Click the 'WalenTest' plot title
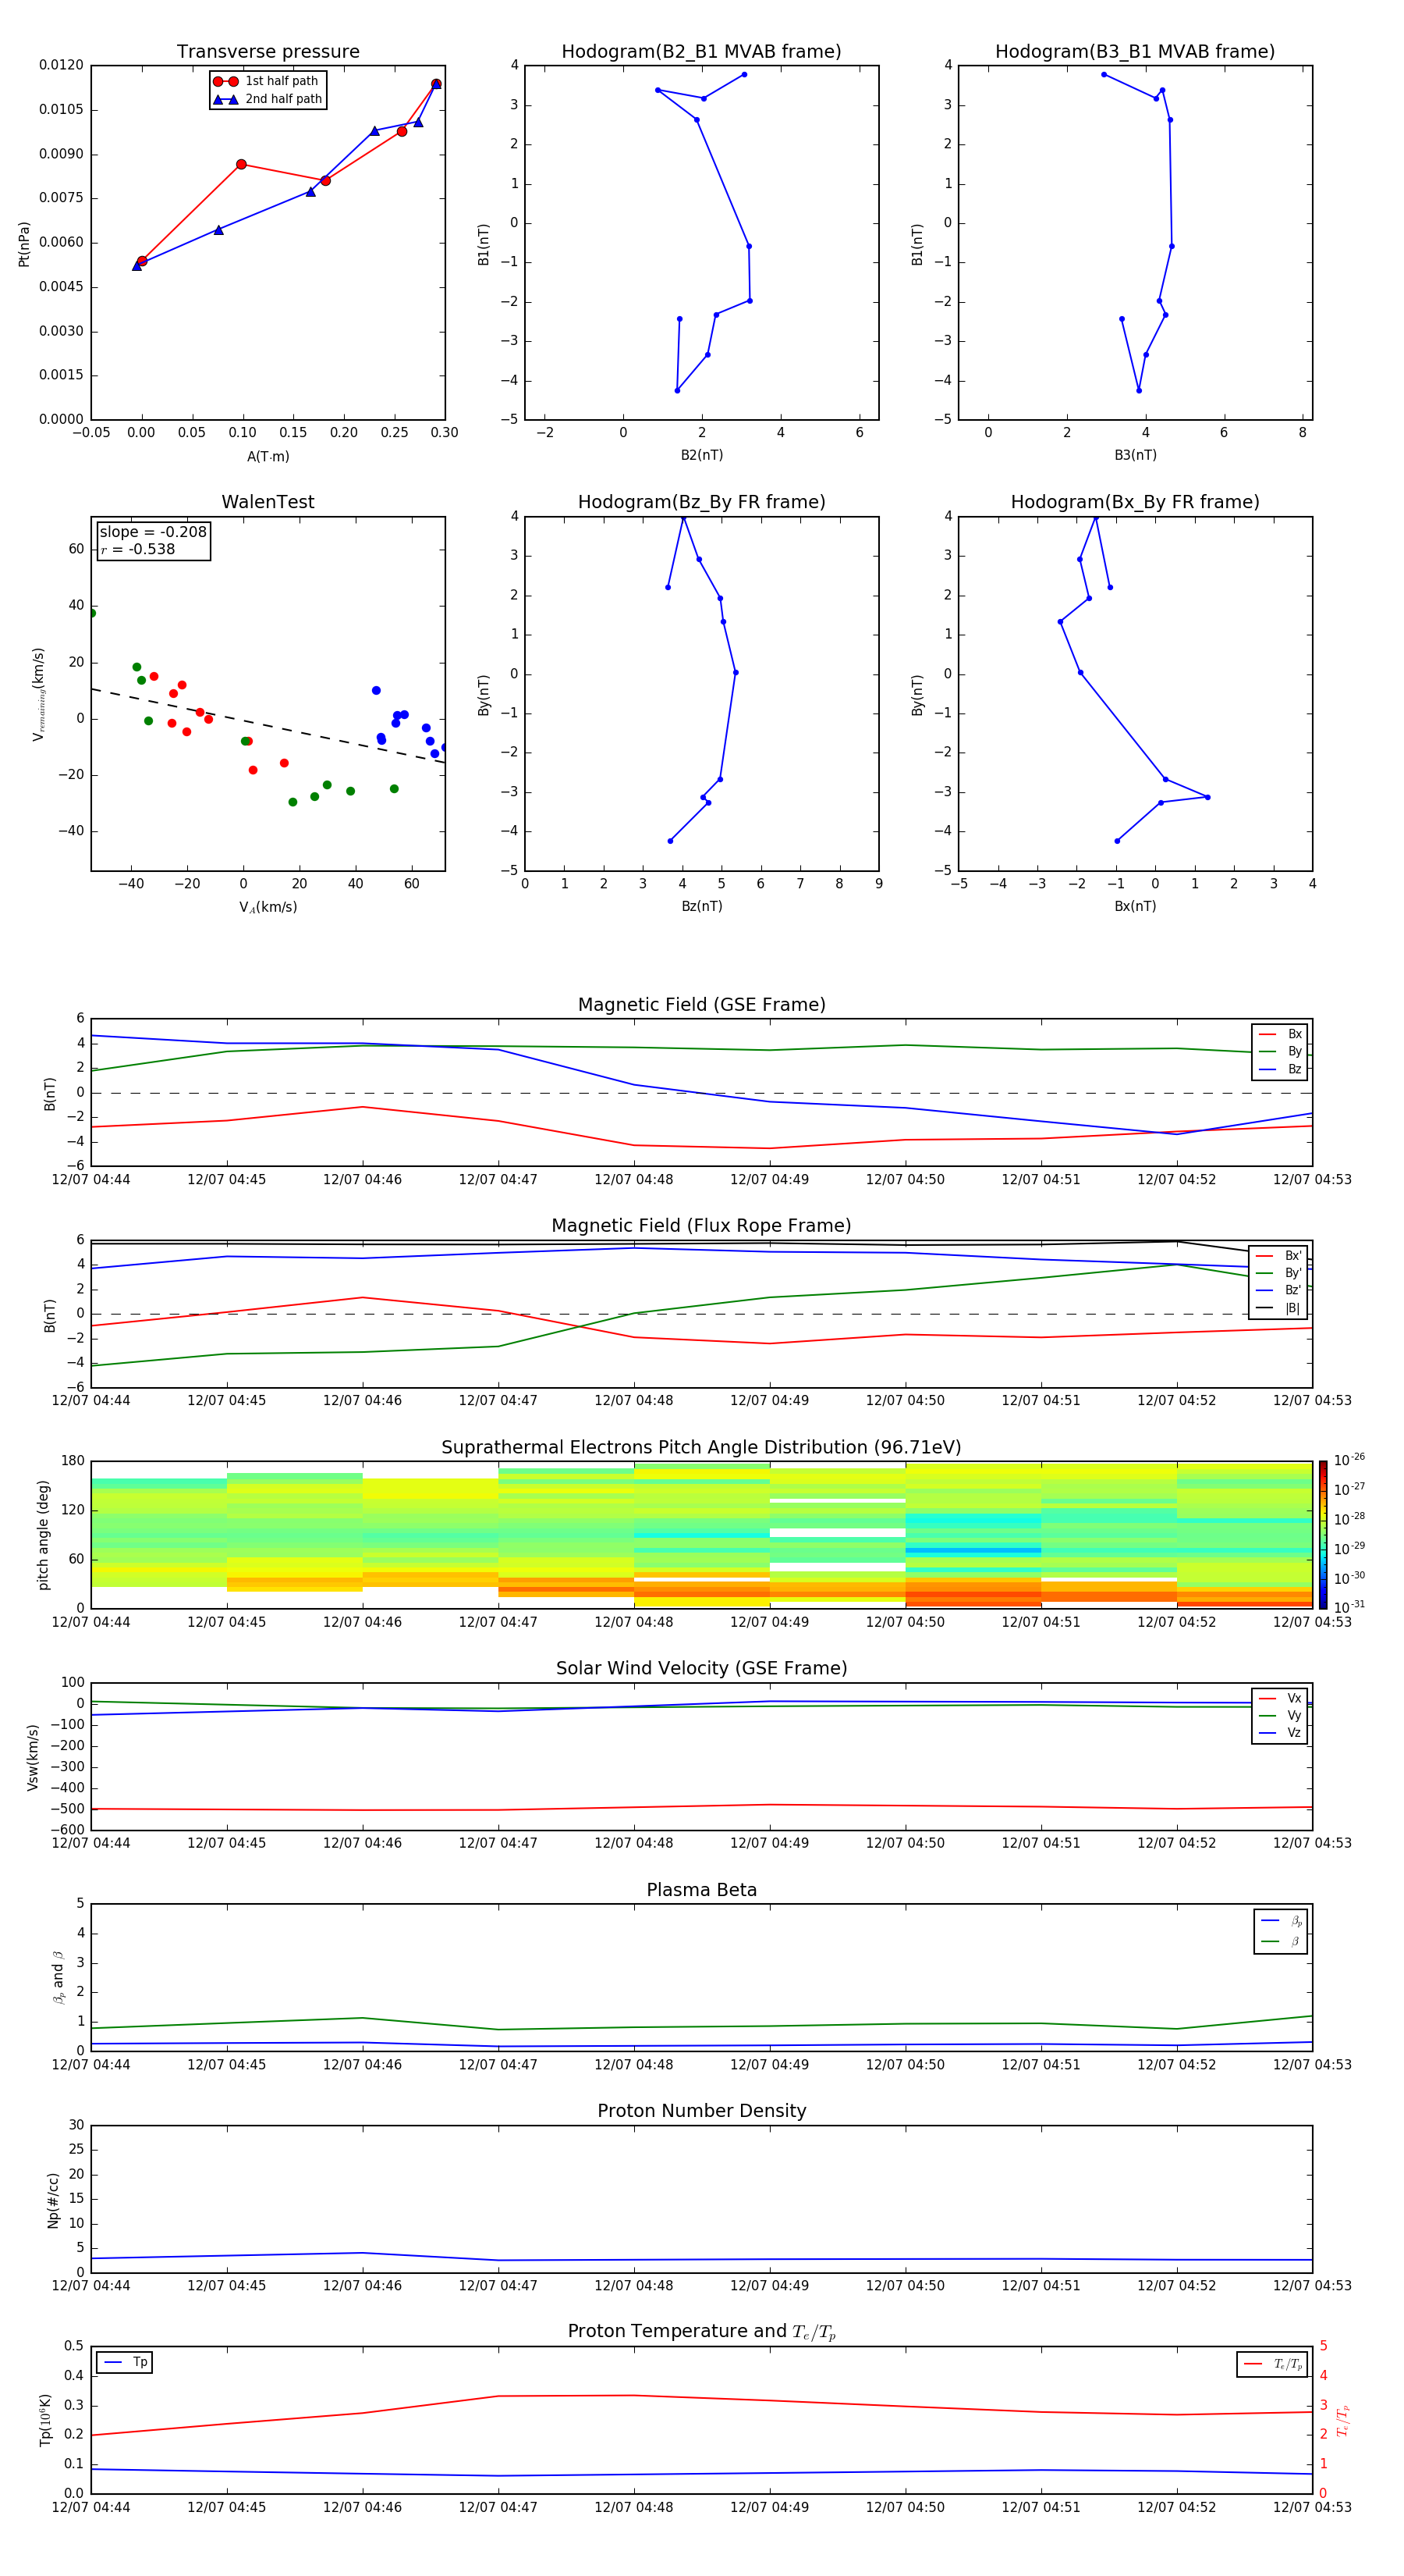1404x2576 pixels. coord(268,502)
